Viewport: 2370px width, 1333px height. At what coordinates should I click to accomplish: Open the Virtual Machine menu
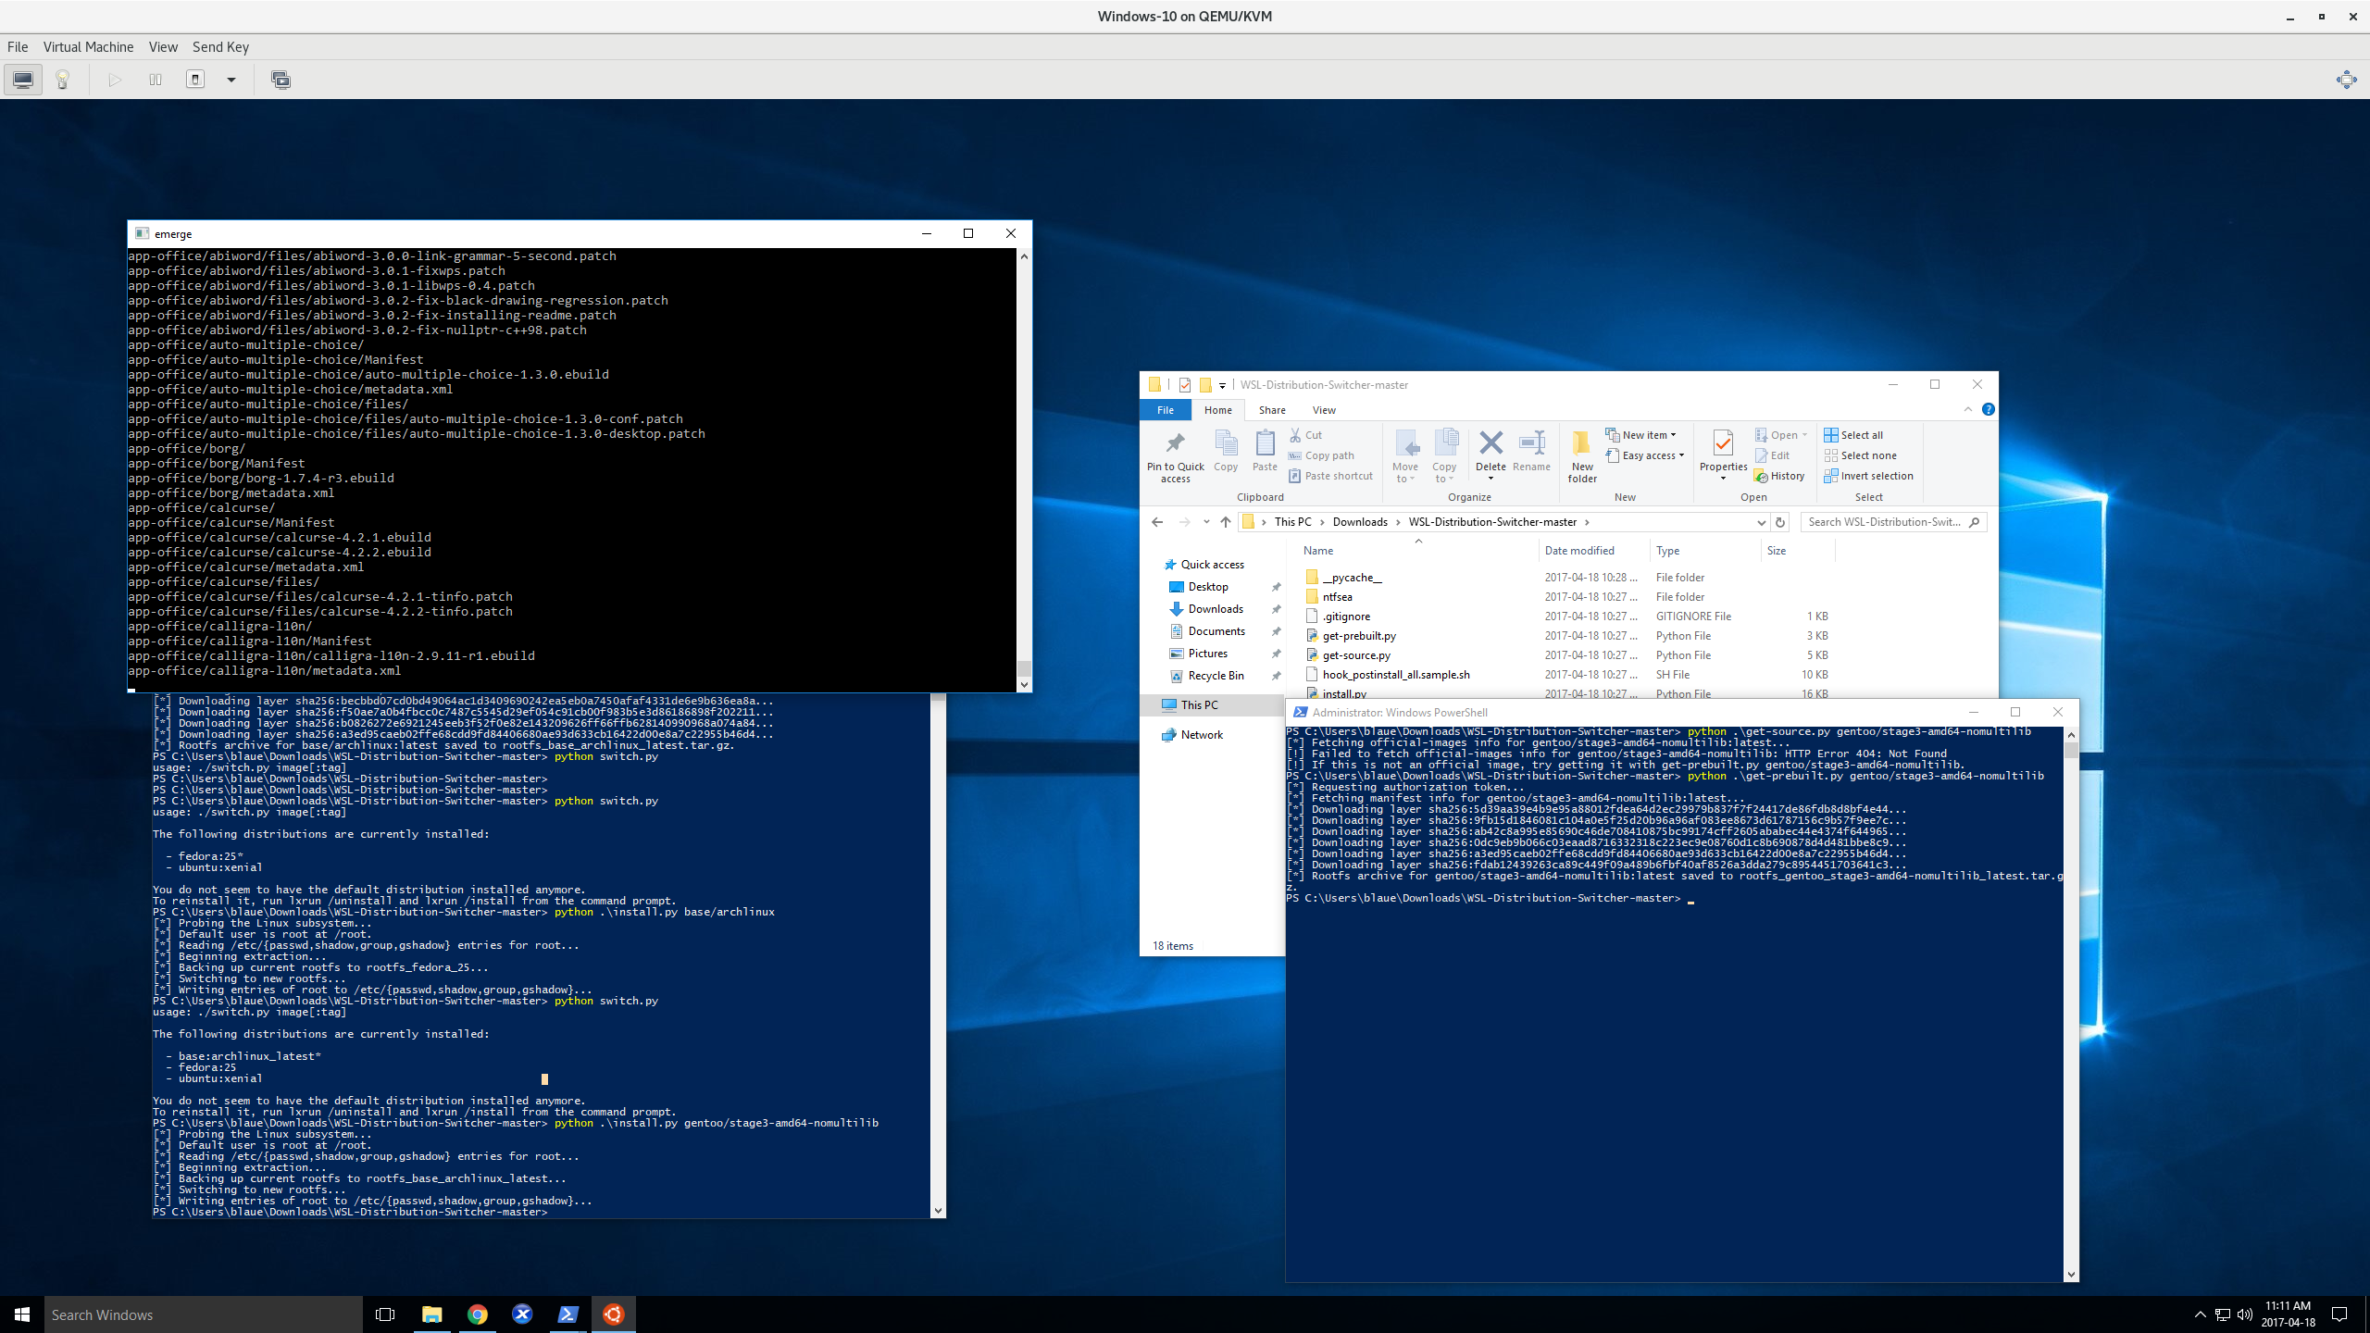[88, 47]
